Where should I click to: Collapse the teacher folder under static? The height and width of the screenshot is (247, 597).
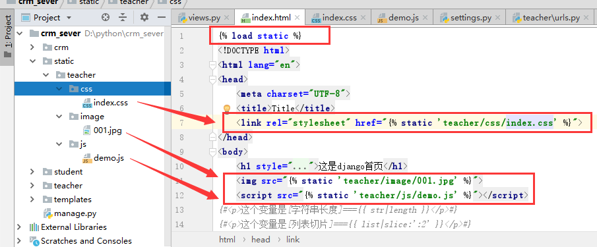(x=46, y=75)
